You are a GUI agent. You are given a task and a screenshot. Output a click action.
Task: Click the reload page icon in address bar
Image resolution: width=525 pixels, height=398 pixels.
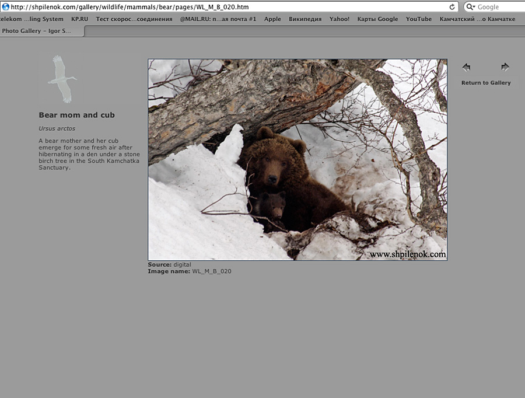point(452,7)
